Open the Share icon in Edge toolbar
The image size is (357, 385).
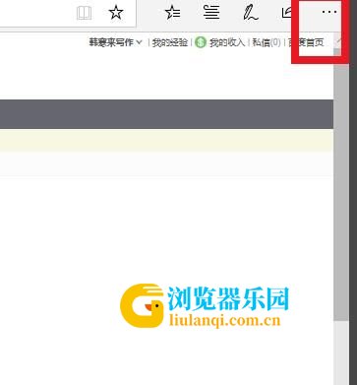(287, 13)
